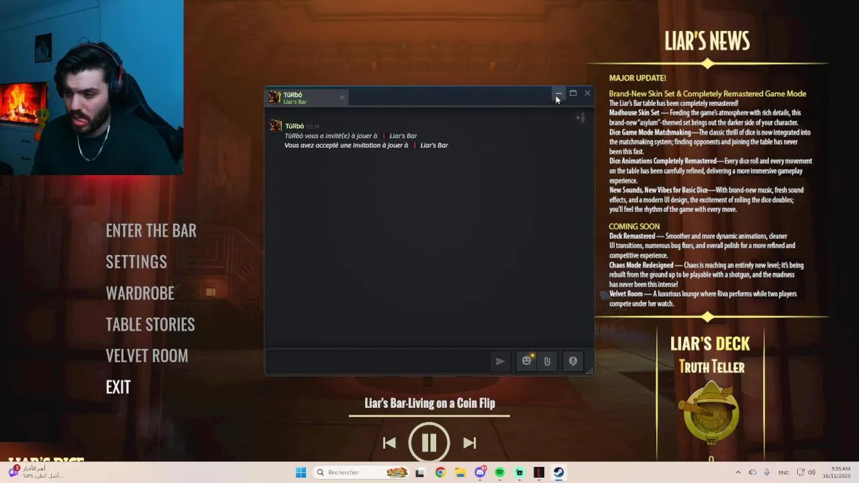Open File Explorer from the taskbar
The width and height of the screenshot is (859, 483).
pyautogui.click(x=460, y=472)
